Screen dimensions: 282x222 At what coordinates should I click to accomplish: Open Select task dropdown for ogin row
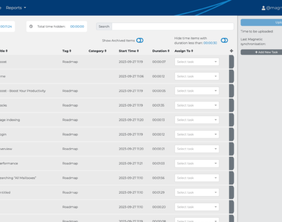coord(197,134)
